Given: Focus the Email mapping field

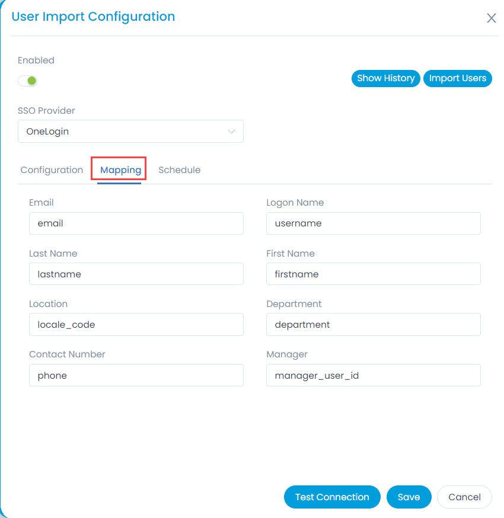Looking at the screenshot, I should [136, 223].
